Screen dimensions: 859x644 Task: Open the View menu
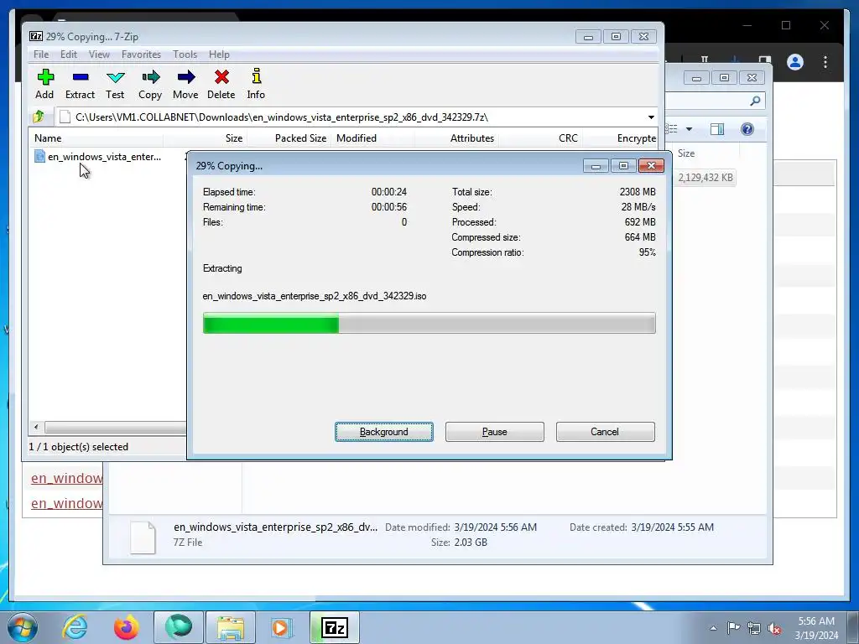point(99,55)
